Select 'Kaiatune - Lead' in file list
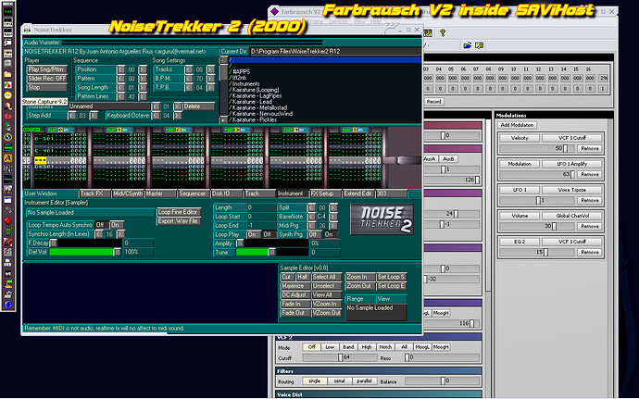 [252, 102]
